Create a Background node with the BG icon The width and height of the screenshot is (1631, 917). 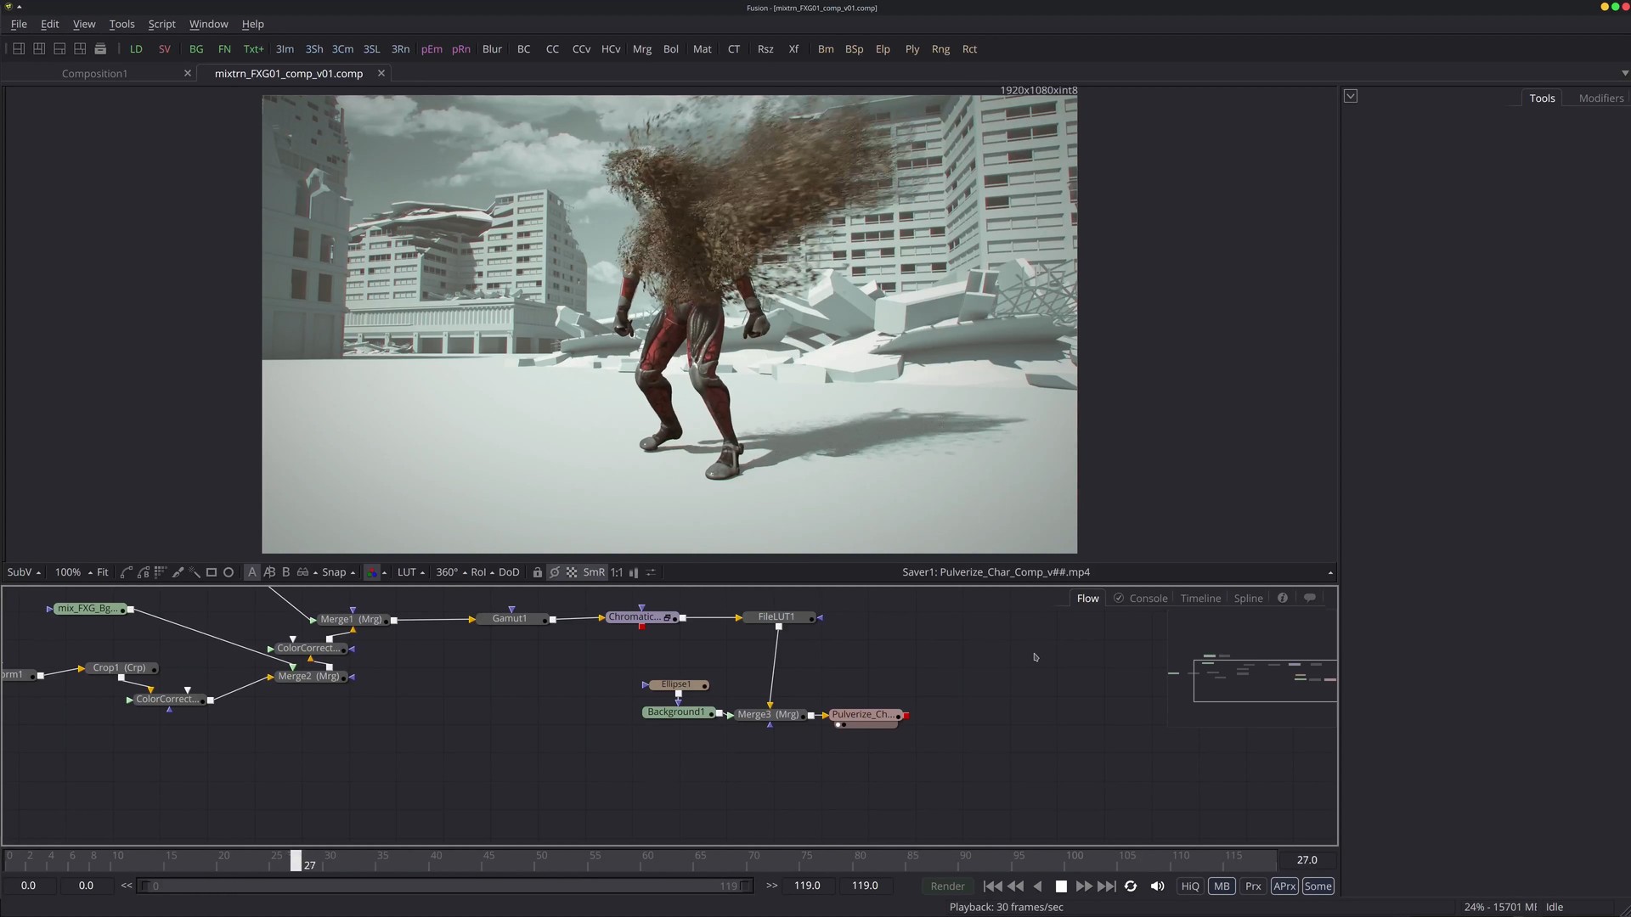[x=196, y=48]
